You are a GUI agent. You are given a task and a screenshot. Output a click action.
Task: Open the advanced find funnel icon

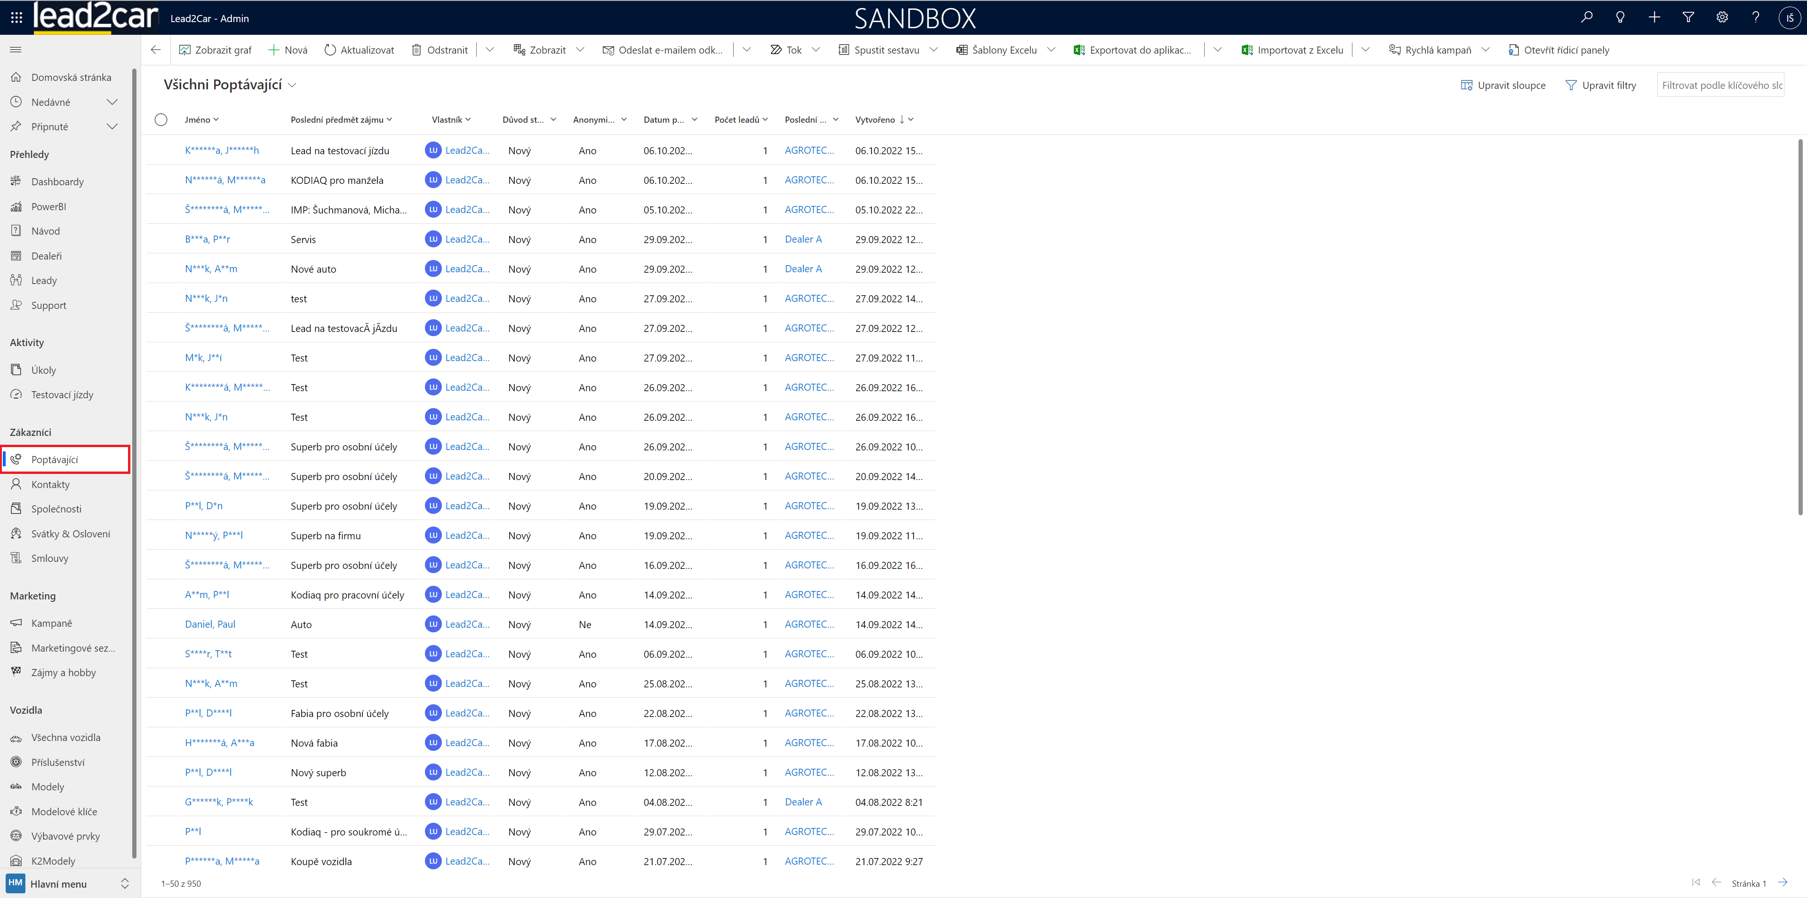[x=1688, y=17]
